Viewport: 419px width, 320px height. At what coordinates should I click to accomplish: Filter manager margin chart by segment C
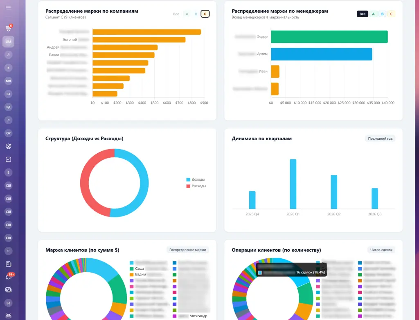(392, 14)
